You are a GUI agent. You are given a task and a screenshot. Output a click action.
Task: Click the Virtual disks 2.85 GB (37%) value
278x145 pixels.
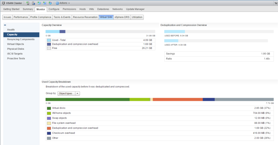point(263,108)
